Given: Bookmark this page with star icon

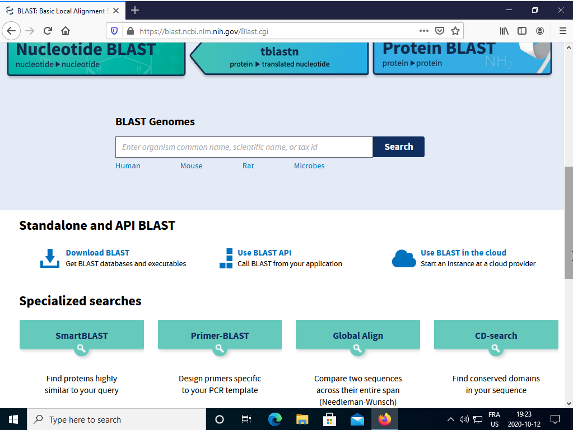Looking at the screenshot, I should pos(455,31).
